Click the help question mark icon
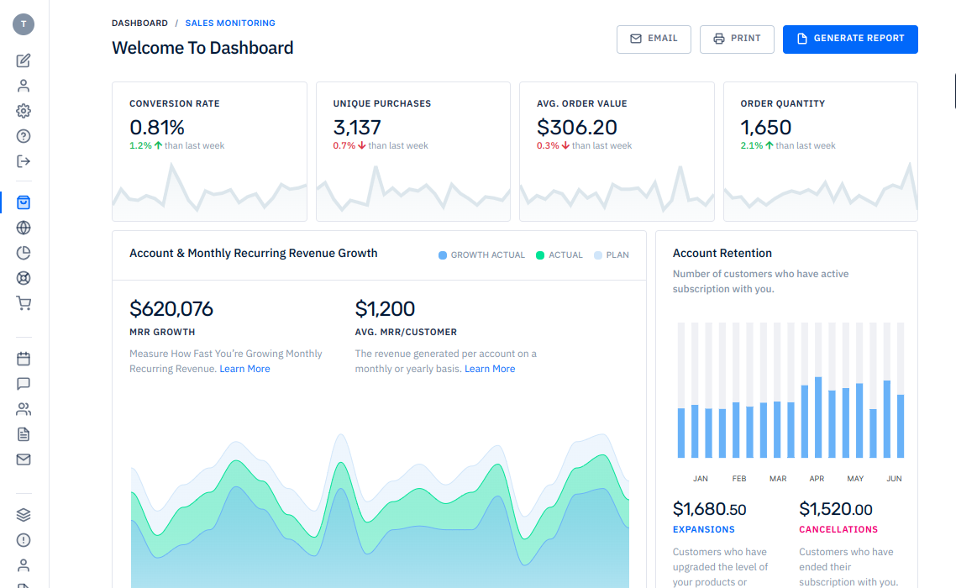The image size is (956, 588). click(24, 136)
